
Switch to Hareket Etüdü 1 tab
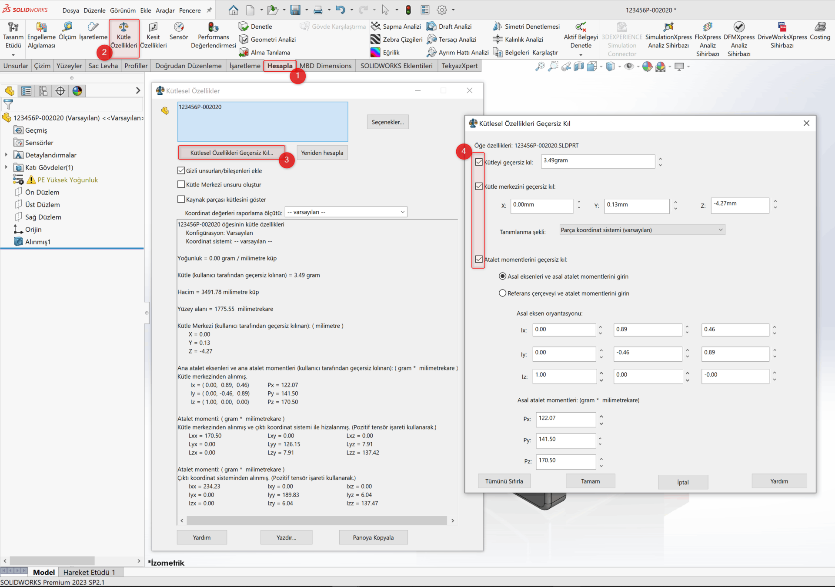coord(90,572)
